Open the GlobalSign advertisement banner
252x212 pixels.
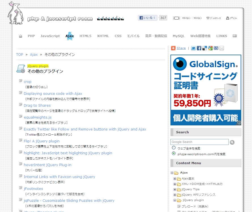pyautogui.click(x=206, y=90)
